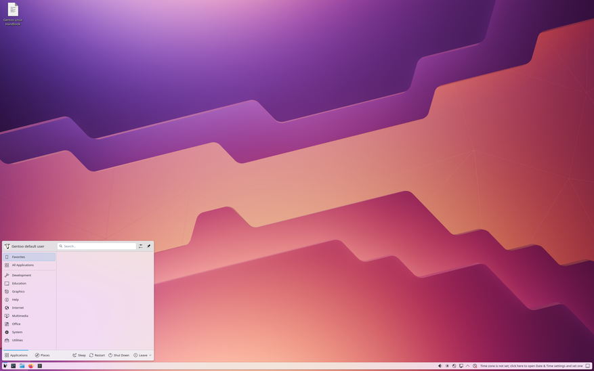Click the Gentoo default user avatar
Viewport: 594px width, 371px height.
point(7,246)
